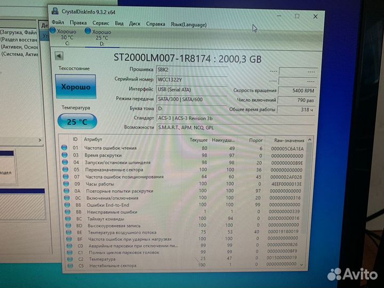Click the status dot for attribute 0C
Viewport: 384px width, 288px height.
(67, 198)
